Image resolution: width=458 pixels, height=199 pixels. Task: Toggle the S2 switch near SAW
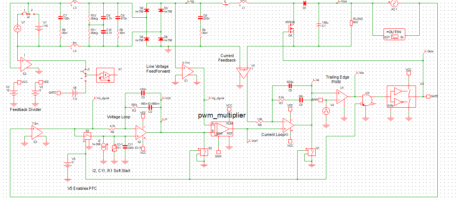203,153
